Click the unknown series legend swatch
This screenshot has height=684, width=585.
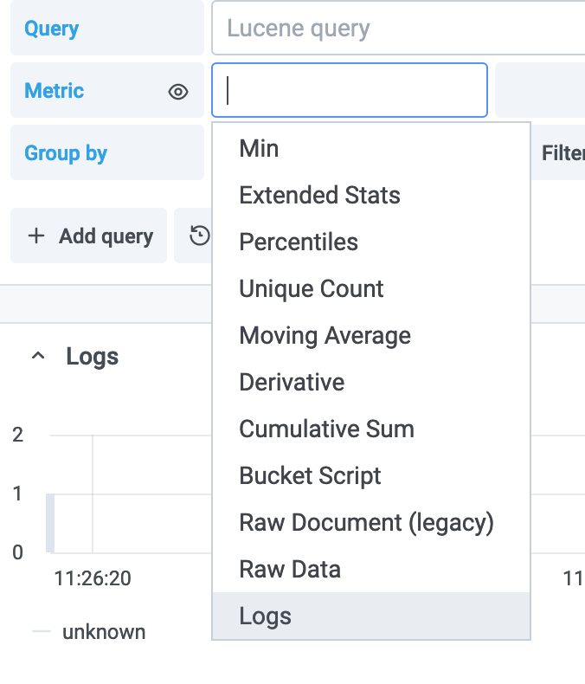[42, 632]
